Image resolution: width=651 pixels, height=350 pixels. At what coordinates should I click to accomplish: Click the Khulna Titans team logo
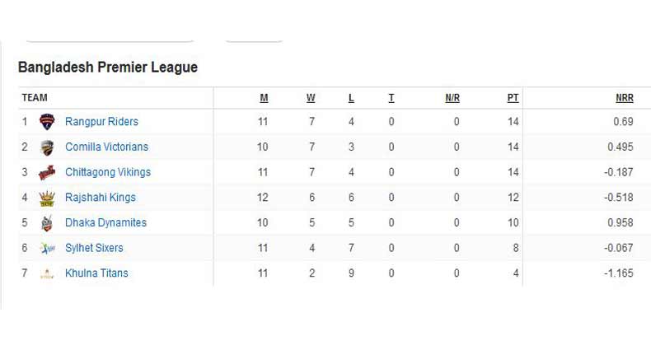(47, 274)
